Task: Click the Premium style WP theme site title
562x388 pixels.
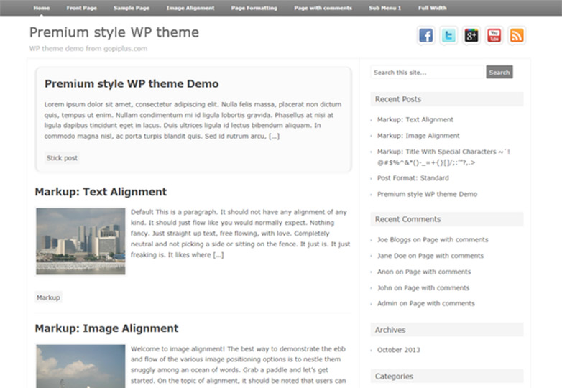Action: (x=114, y=32)
